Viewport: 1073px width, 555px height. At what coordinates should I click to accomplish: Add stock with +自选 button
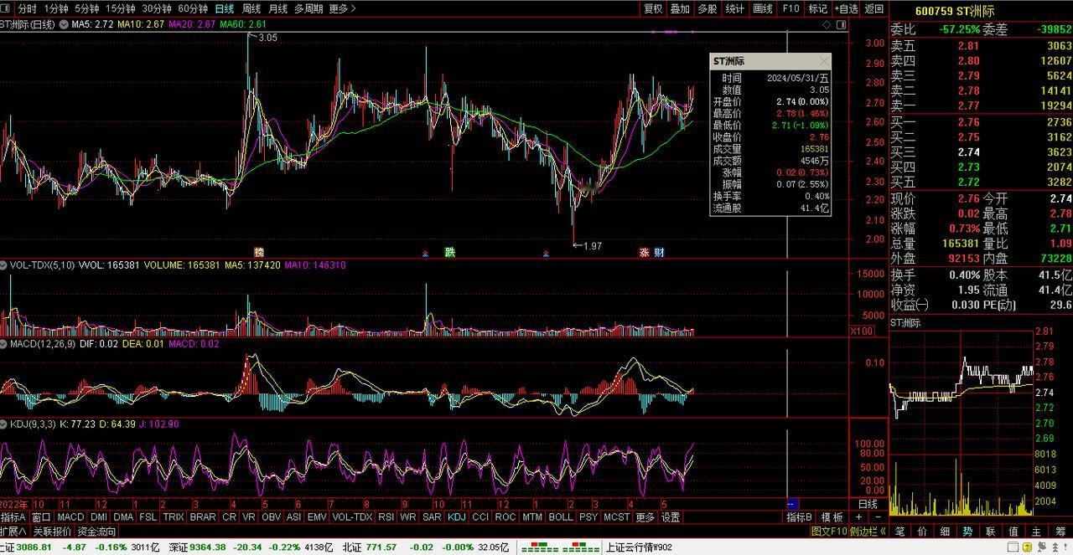coord(845,8)
